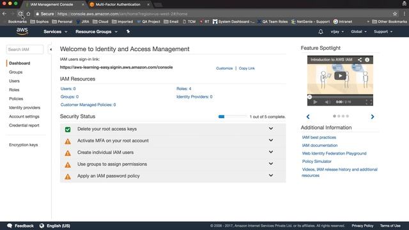Click small play control in video bar

pyautogui.click(x=315, y=102)
